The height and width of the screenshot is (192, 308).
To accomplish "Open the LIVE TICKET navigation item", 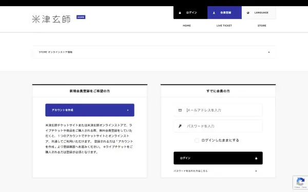I will [x=224, y=26].
